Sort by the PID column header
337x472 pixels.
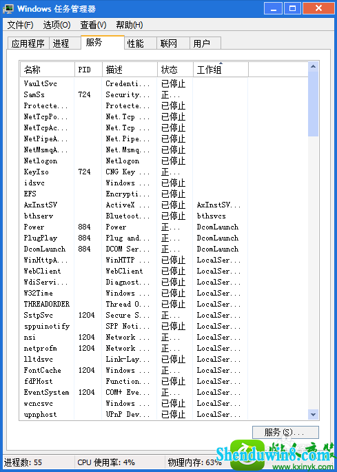(88, 70)
